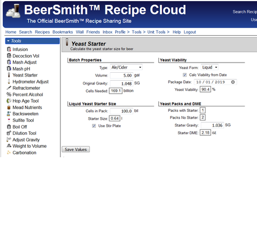Toggle the Use Stir Plate checkbox
The width and height of the screenshot is (257, 231).
[94, 126]
